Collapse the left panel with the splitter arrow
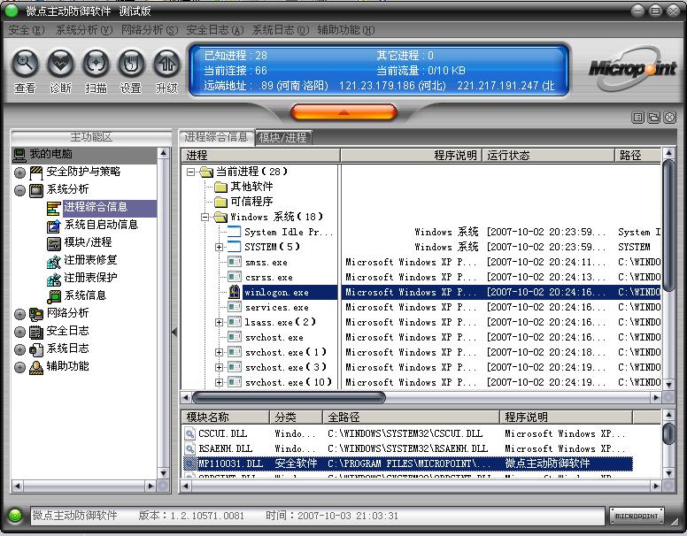 174,333
